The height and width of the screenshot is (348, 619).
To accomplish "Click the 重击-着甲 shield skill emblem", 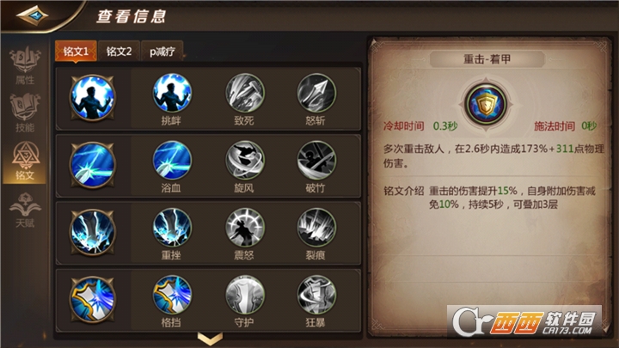I will [x=486, y=104].
